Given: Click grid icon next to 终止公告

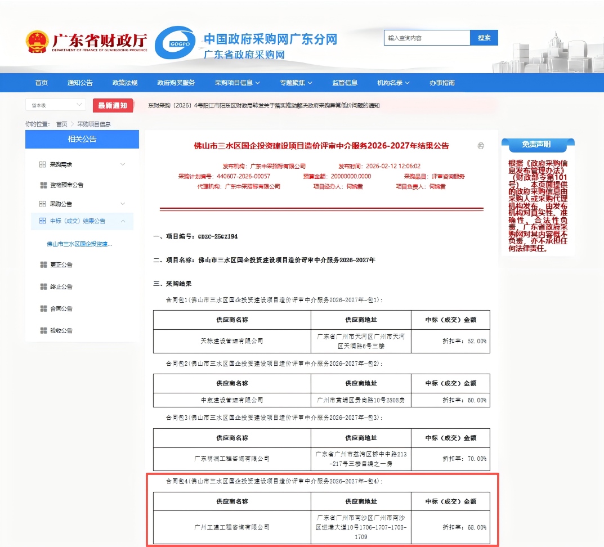Looking at the screenshot, I should pyautogui.click(x=43, y=286).
